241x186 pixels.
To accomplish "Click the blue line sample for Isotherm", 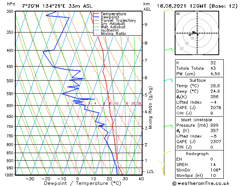I will tap(96, 30).
